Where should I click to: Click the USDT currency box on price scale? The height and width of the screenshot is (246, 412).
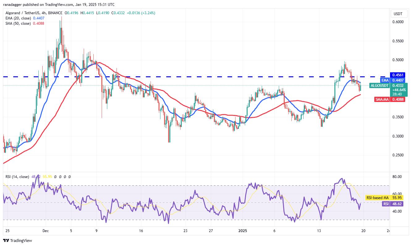(x=399, y=14)
